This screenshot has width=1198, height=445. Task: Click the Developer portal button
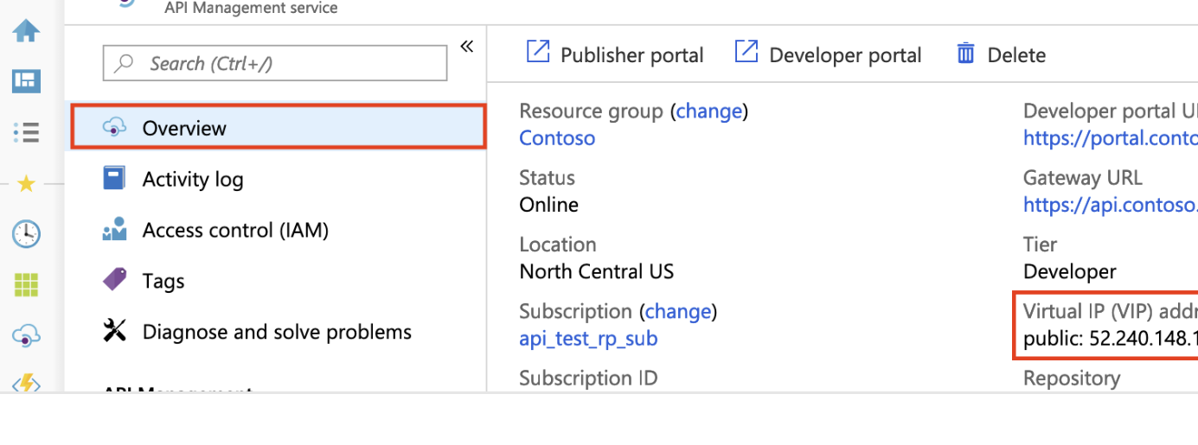(x=828, y=54)
